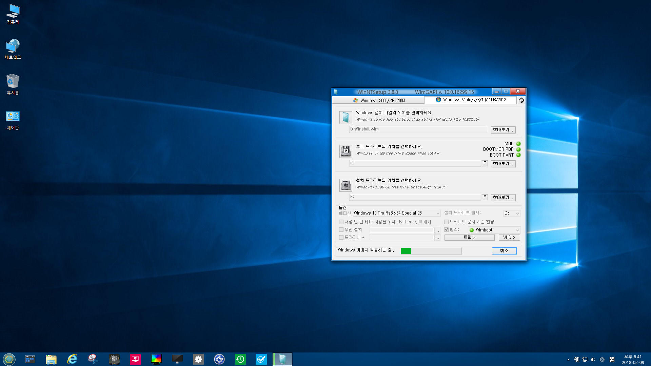Open the pink monitor shield taskbar icon

pyautogui.click(x=135, y=359)
